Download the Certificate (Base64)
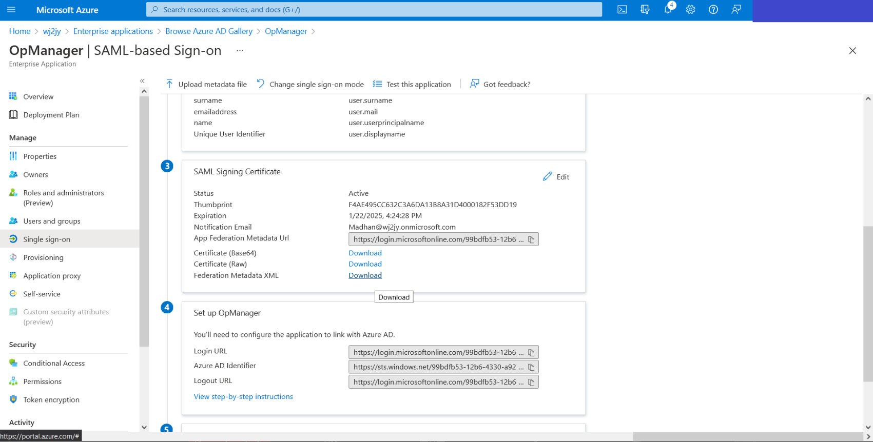873x442 pixels. coord(365,253)
